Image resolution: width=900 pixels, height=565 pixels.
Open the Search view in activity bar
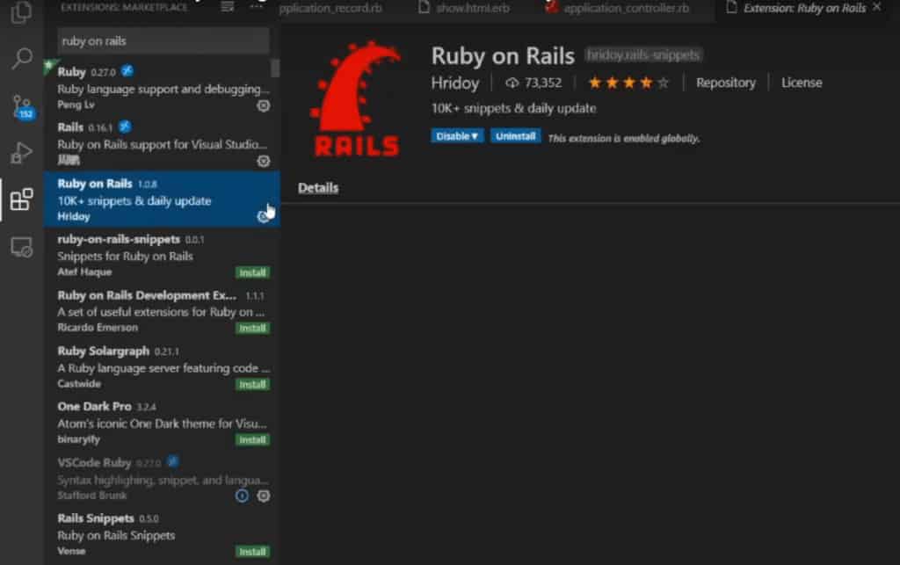pos(22,58)
